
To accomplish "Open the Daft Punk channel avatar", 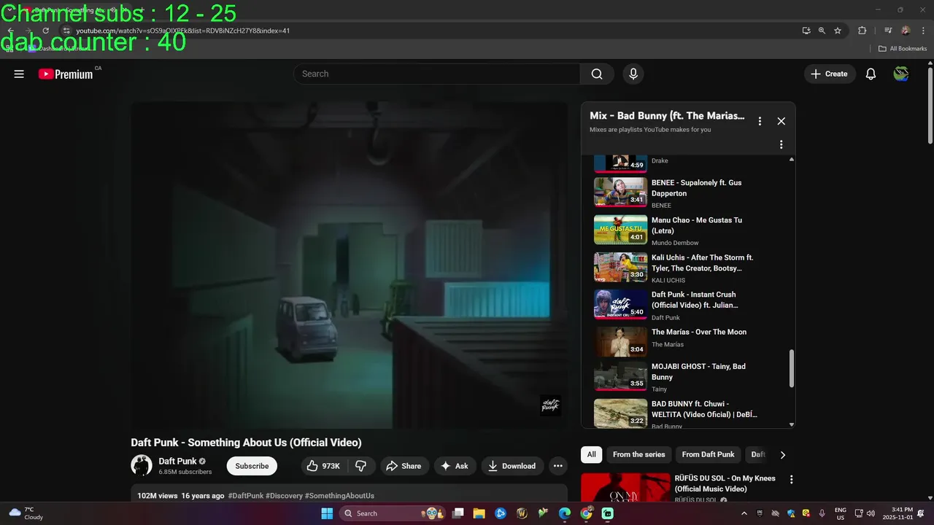I will [x=142, y=465].
